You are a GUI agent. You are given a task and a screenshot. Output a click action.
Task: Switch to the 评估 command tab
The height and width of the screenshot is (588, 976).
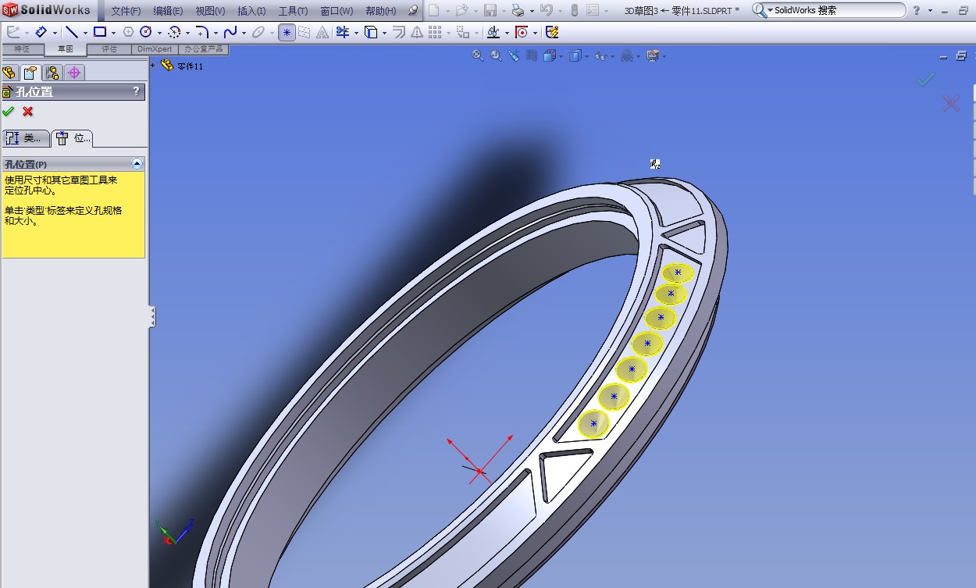tap(109, 48)
